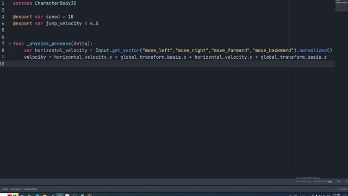Image resolution: width=348 pixels, height=196 pixels.
Task: Click 'horizontal_velocity' declaration on line 8
Action: point(61,51)
